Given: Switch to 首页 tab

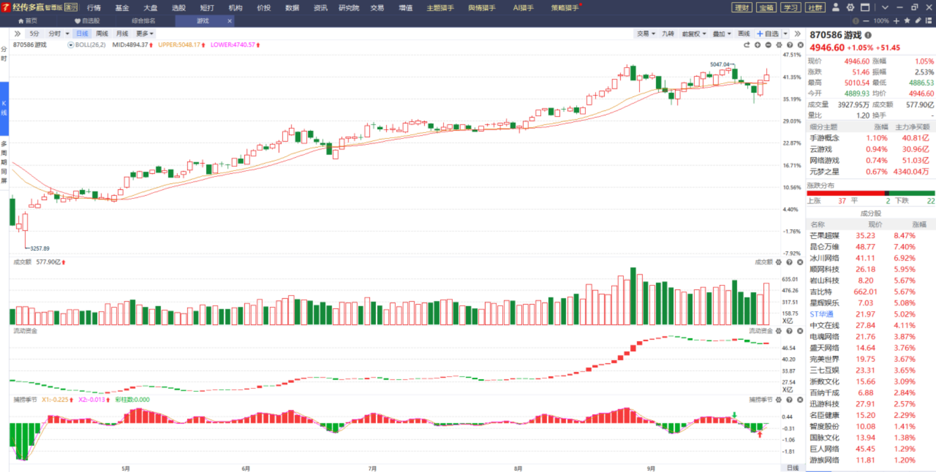Looking at the screenshot, I should tap(28, 21).
